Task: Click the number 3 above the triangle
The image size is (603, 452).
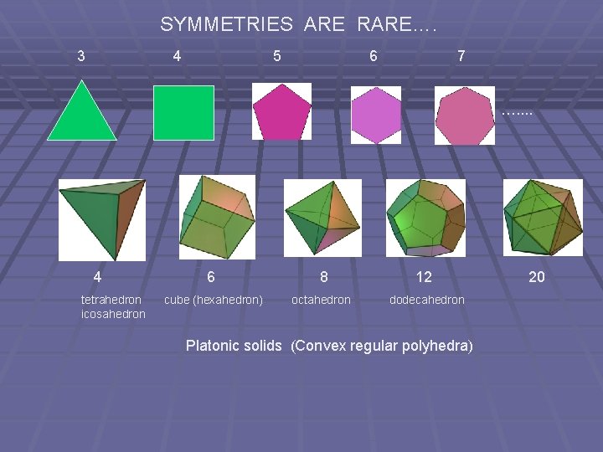Action: pyautogui.click(x=80, y=56)
